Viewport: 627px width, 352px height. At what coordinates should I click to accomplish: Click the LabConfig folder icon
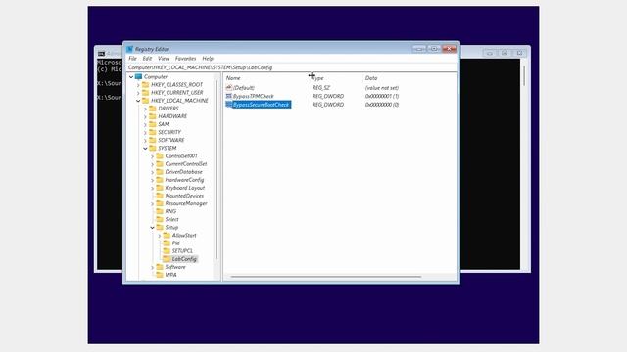167,259
